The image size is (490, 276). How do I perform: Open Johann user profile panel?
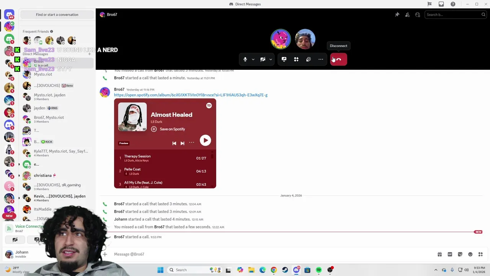coord(21,254)
